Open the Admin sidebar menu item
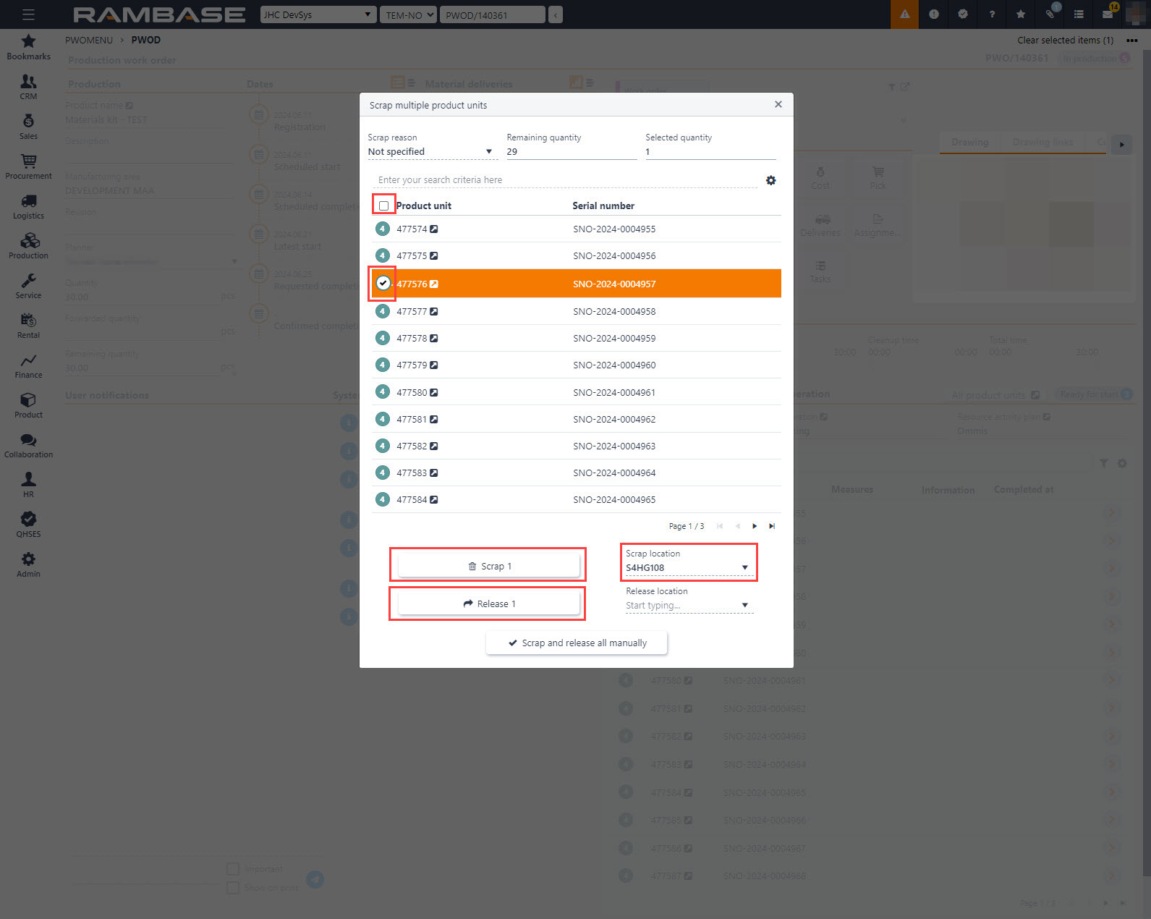This screenshot has width=1151, height=919. 28,564
